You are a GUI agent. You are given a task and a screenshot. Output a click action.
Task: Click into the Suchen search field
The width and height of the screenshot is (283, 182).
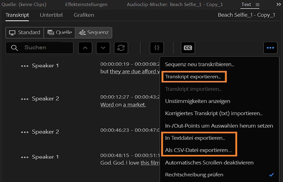(40, 48)
